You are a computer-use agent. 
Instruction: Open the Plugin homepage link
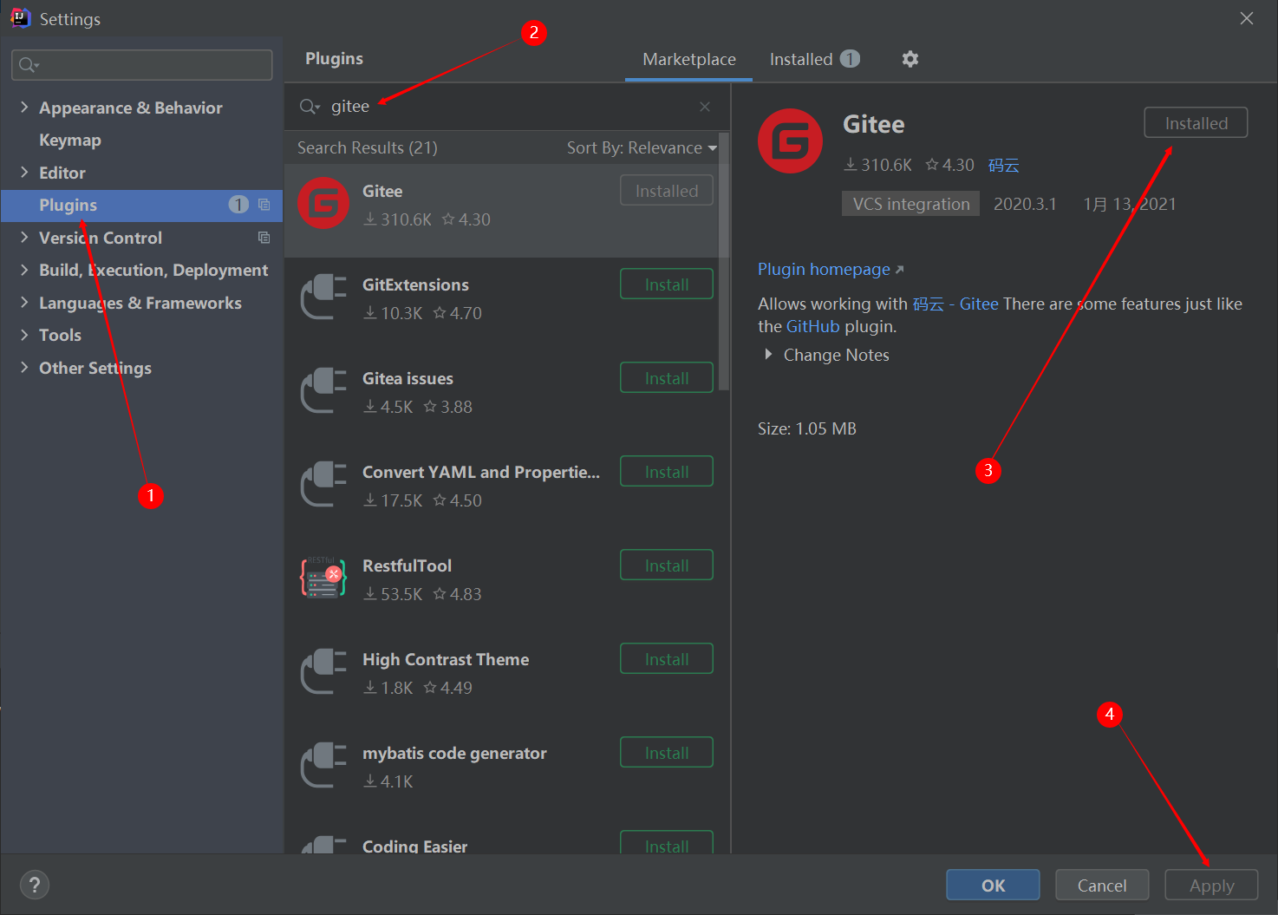(831, 269)
